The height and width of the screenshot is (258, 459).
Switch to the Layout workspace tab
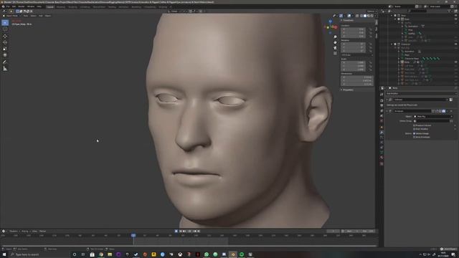pyautogui.click(x=50, y=6)
